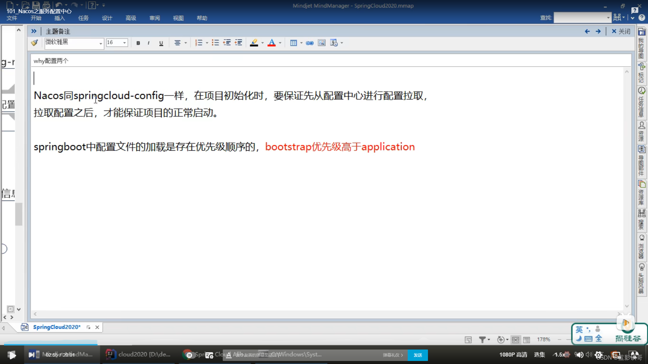Toggle bold formatting

[138, 43]
